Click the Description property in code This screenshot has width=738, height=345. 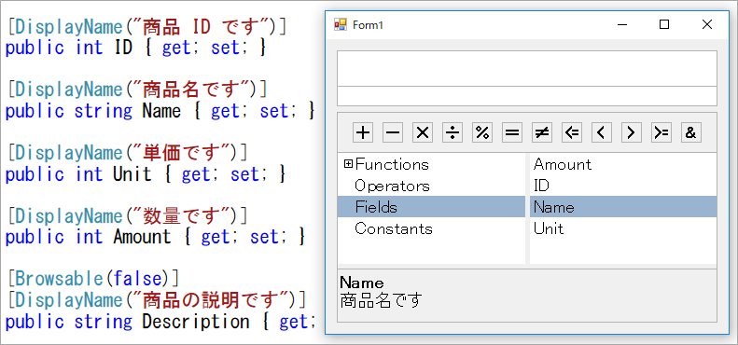point(195,322)
